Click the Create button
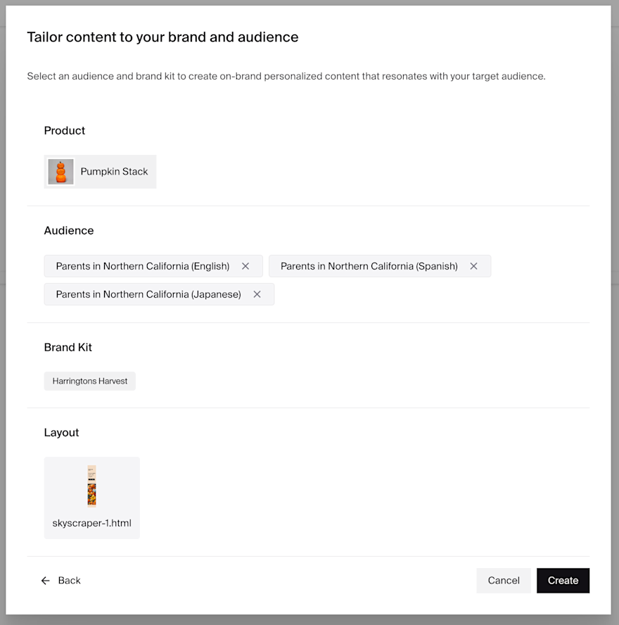The image size is (619, 625). coord(563,581)
